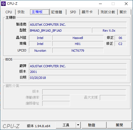Click southbridge revision value C2
133x130 pixels.
pyautogui.click(x=121, y=44)
